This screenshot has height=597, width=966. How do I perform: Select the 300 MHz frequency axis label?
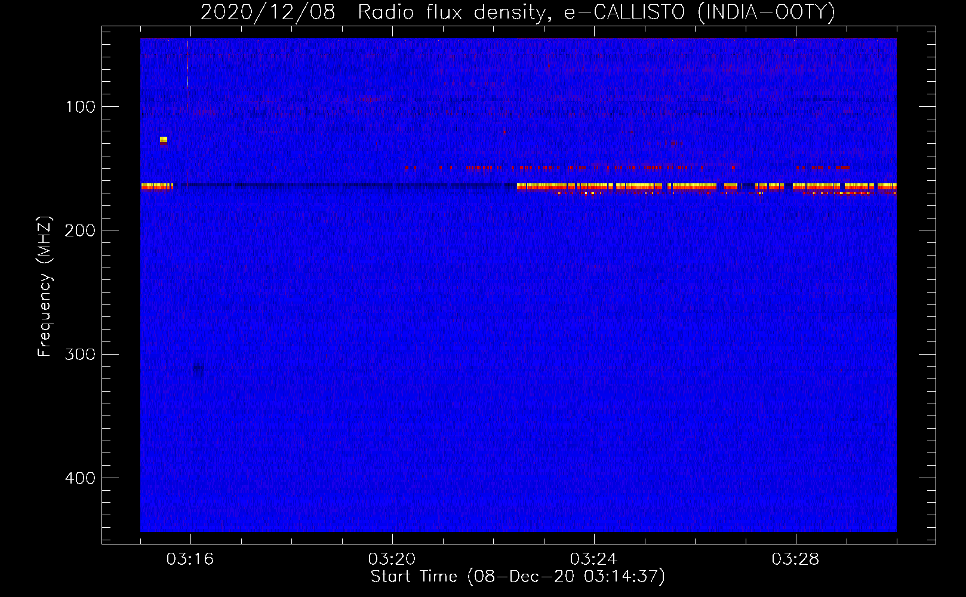pos(80,354)
